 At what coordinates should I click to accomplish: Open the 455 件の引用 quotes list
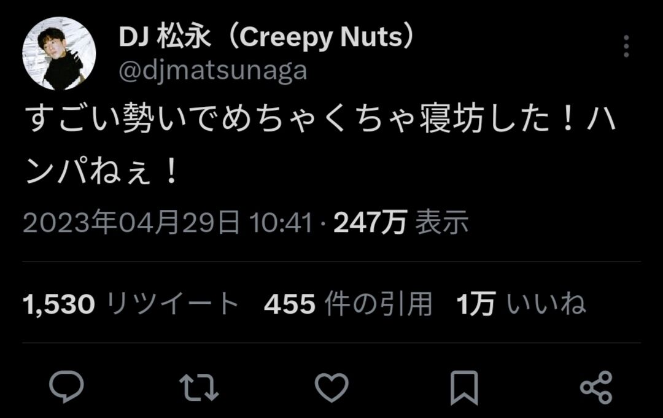(x=348, y=303)
